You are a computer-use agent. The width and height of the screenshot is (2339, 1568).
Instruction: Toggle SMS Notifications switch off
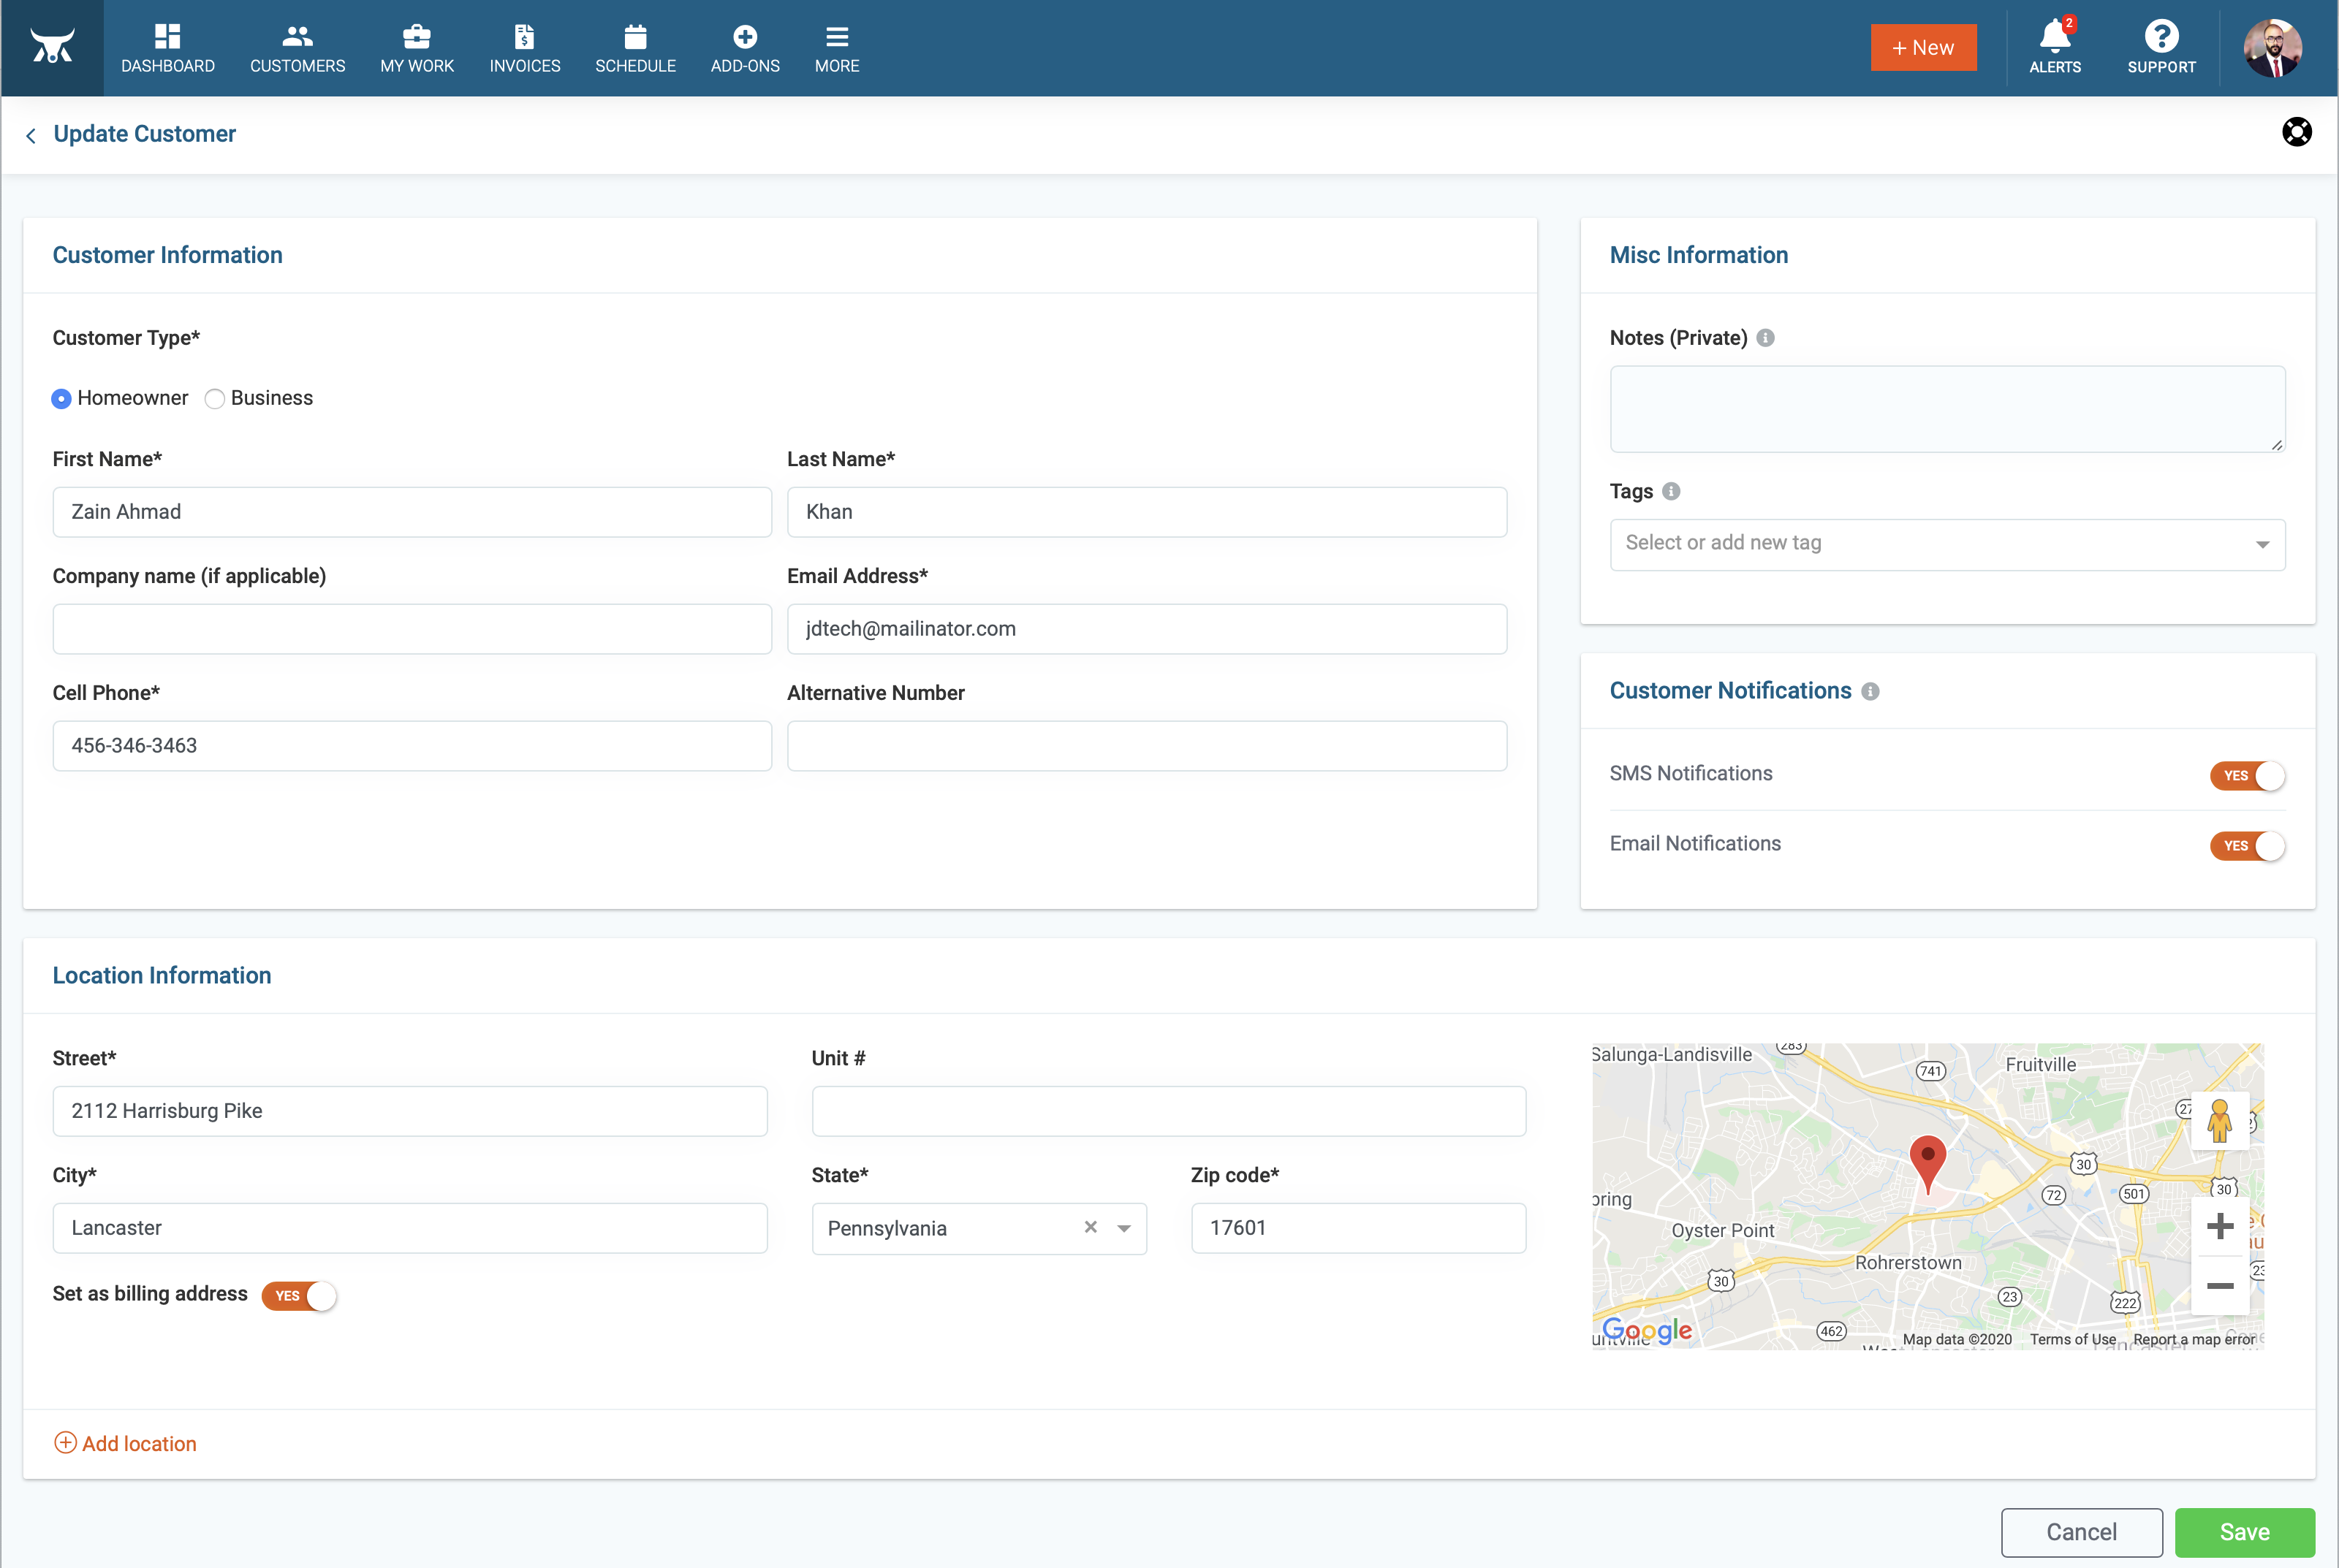[x=2247, y=775]
